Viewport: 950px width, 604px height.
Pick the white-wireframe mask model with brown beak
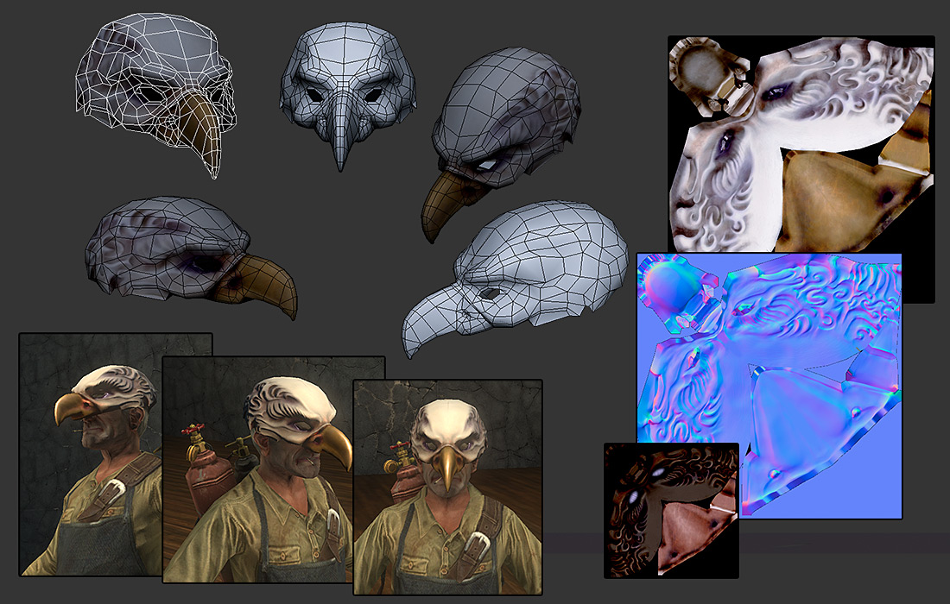click(x=155, y=95)
